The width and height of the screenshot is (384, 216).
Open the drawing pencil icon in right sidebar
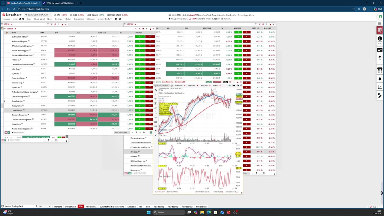380,96
